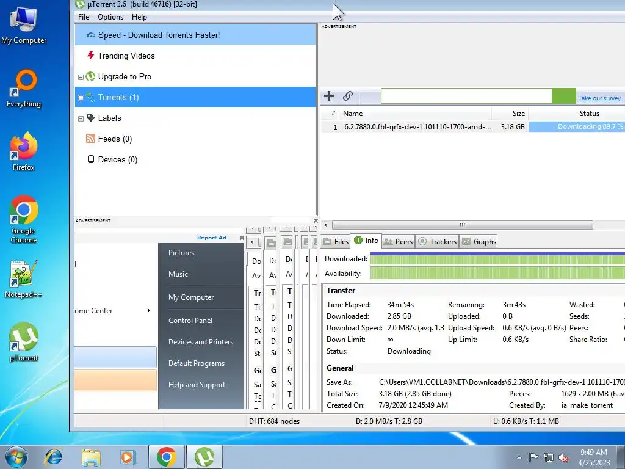Open Pictures from the Start menu
The height and width of the screenshot is (469, 625).
[x=181, y=252]
